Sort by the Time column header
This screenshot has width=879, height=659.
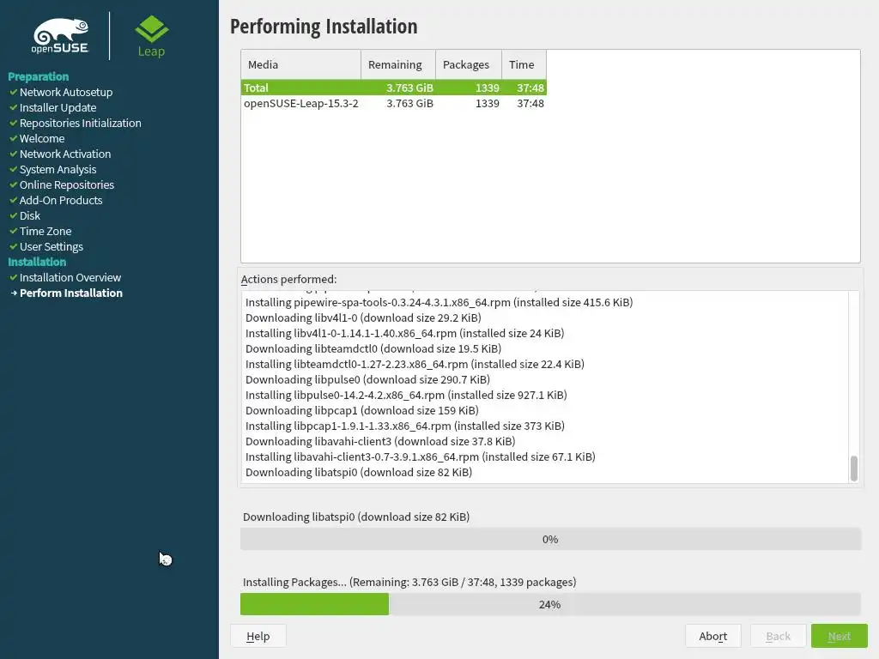tap(524, 64)
